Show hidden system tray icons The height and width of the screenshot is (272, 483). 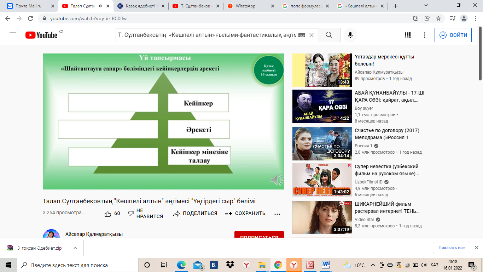pyautogui.click(x=373, y=265)
